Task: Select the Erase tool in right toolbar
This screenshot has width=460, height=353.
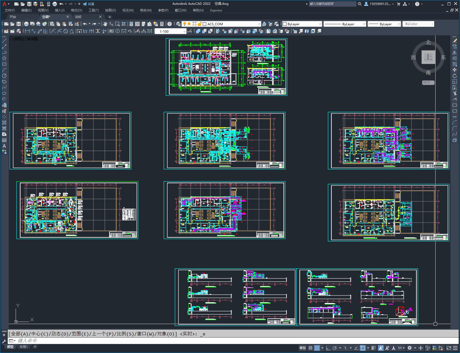Action: (455, 41)
